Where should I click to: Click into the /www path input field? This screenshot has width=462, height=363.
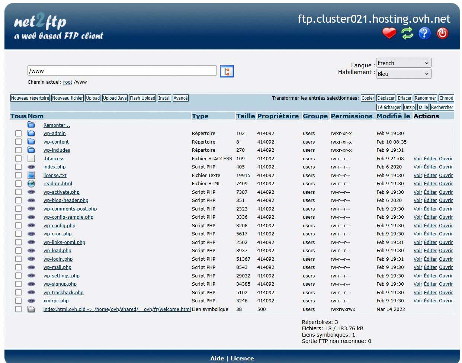[x=122, y=71]
